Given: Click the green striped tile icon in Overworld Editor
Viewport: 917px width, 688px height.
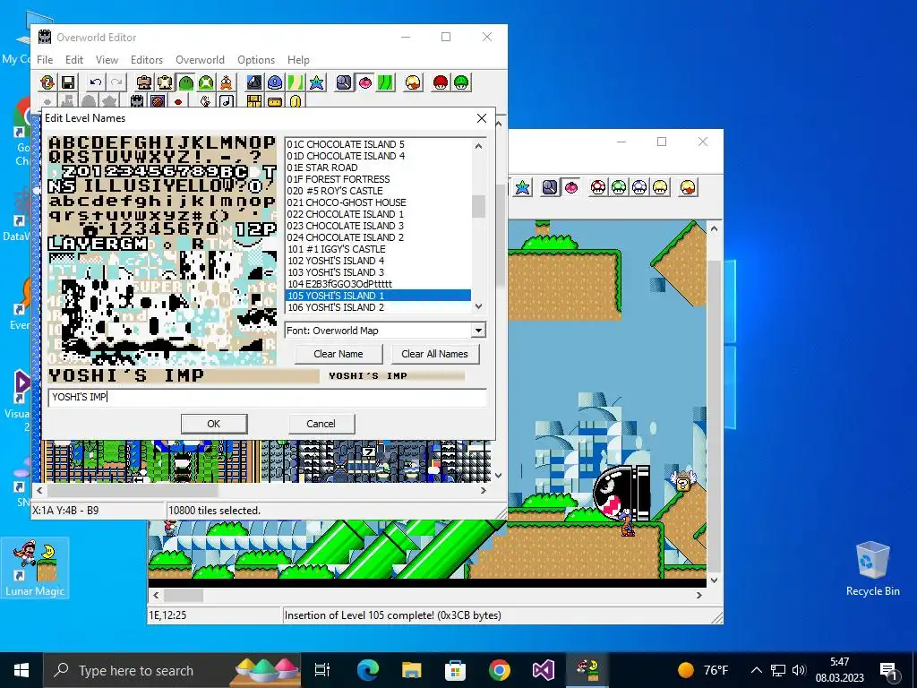Looking at the screenshot, I should pos(385,82).
